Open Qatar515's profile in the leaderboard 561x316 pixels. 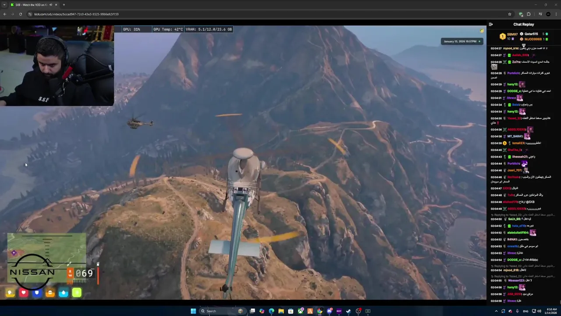click(532, 34)
